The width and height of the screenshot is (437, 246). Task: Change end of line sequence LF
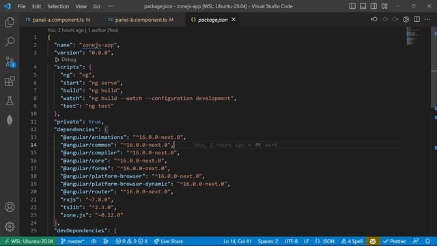[x=307, y=241]
